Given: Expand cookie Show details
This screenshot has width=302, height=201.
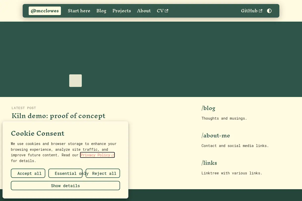Looking at the screenshot, I should (65, 186).
